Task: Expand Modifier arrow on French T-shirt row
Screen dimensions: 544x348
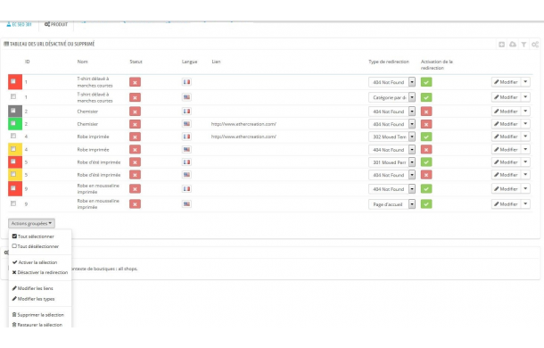Action: point(525,82)
